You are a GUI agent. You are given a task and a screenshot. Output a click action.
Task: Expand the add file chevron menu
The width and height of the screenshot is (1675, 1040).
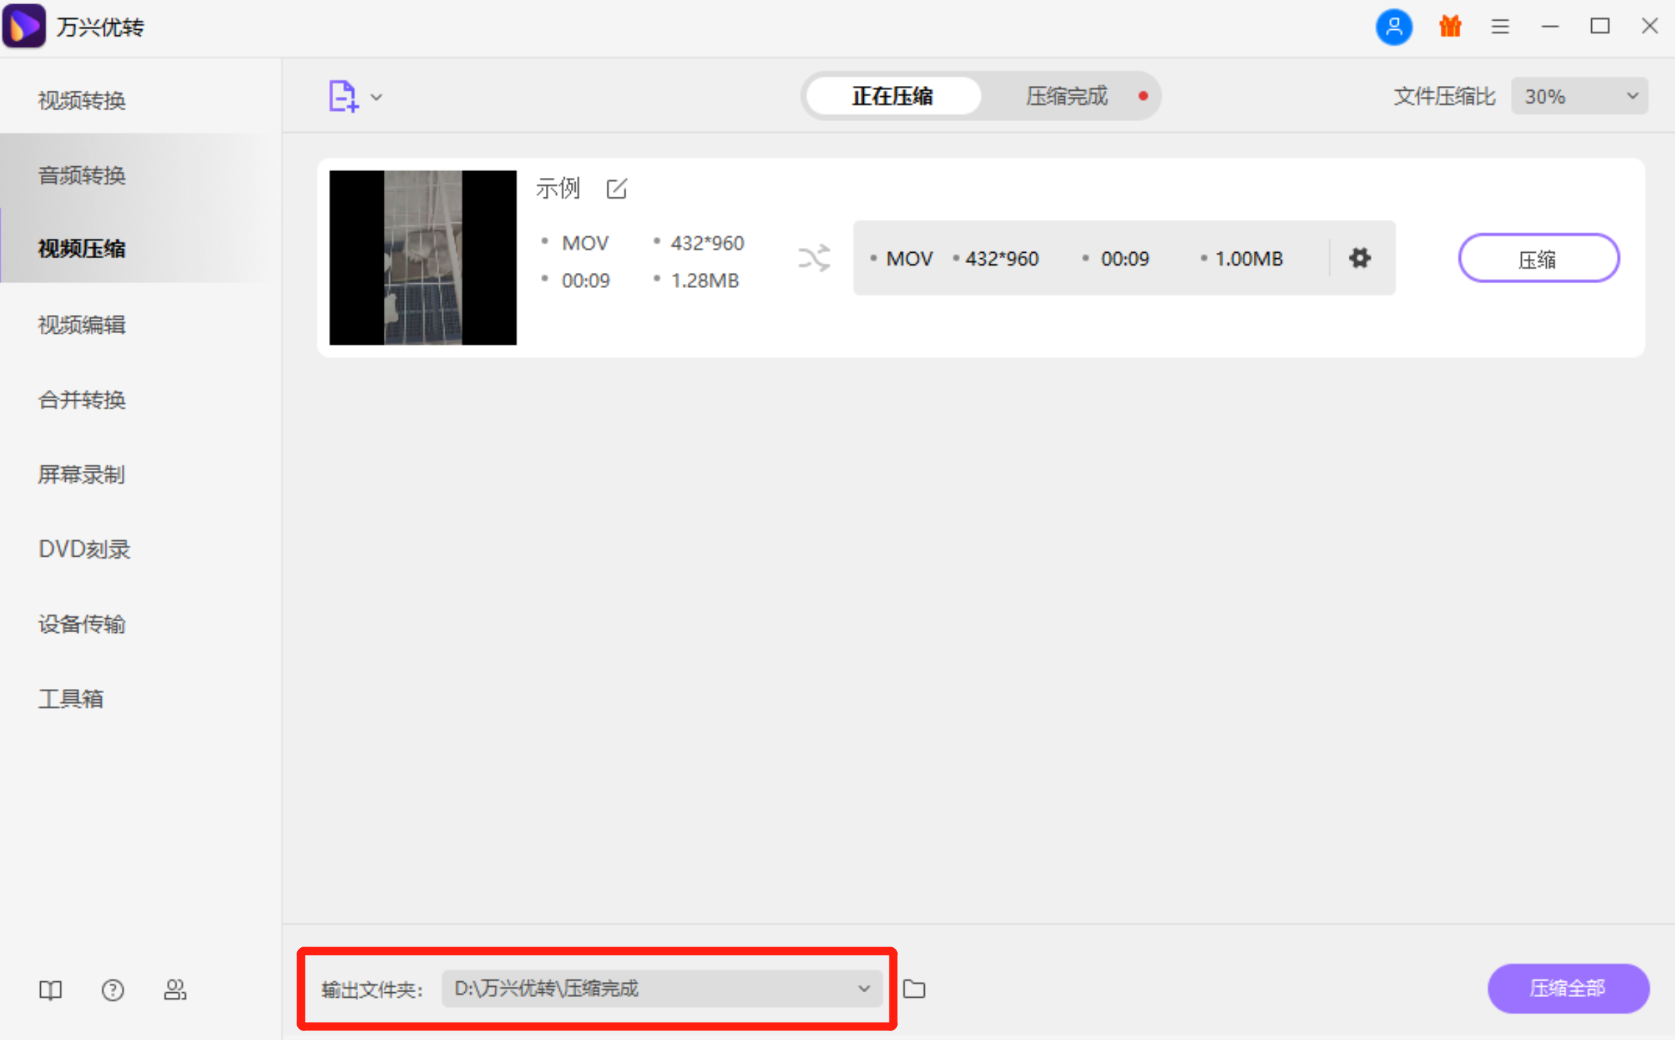point(375,97)
